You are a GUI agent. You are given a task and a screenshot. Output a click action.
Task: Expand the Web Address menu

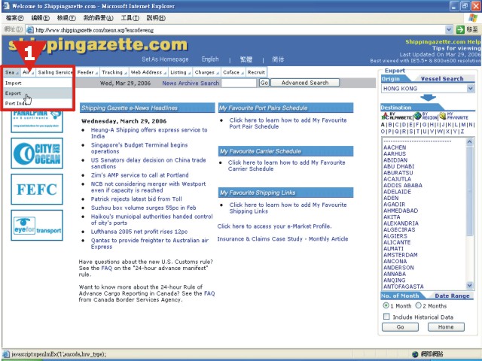[x=148, y=72]
